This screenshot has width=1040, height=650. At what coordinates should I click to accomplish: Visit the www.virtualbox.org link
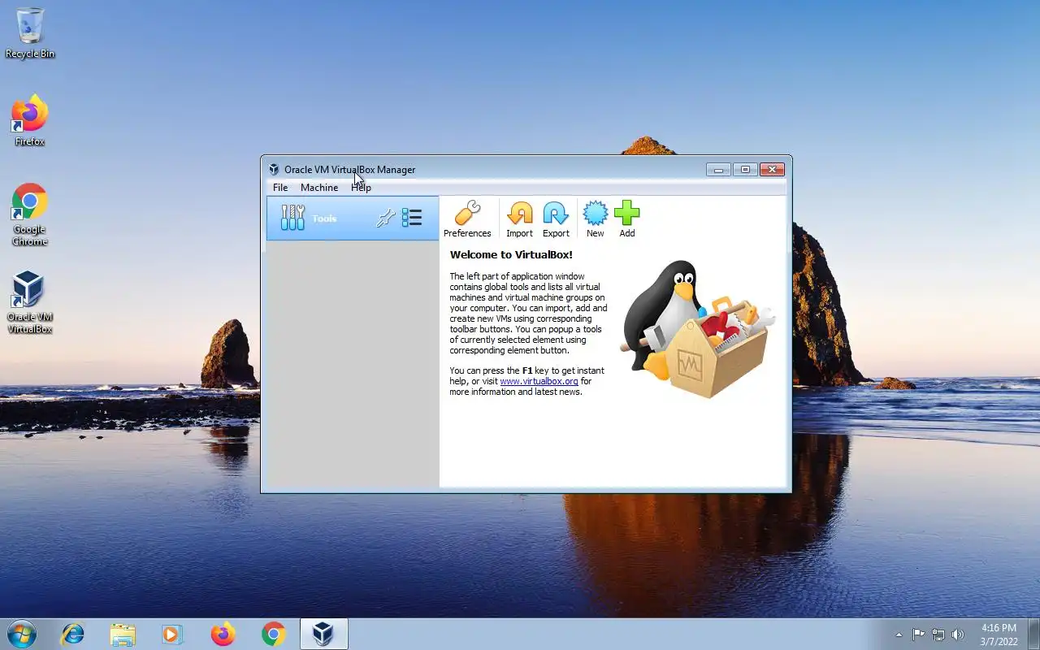[539, 381]
